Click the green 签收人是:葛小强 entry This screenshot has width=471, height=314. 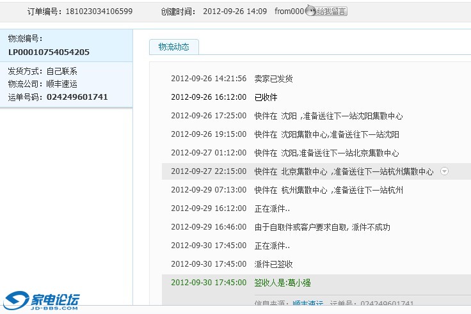coord(282,283)
